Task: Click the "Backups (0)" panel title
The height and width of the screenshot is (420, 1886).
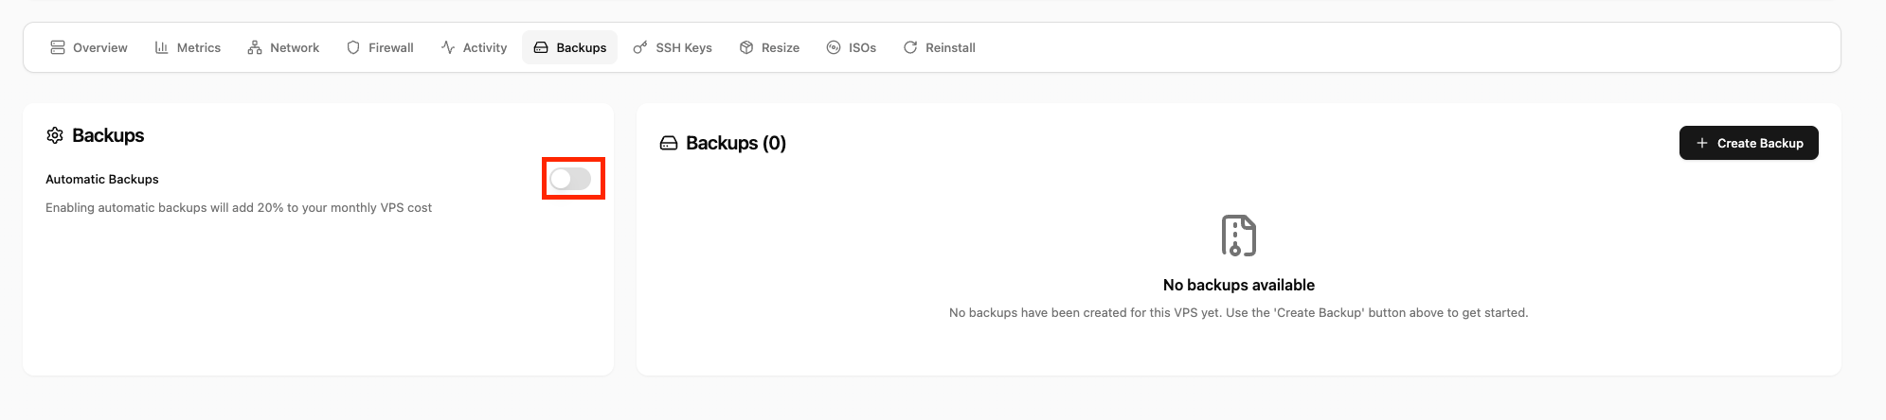Action: [735, 143]
